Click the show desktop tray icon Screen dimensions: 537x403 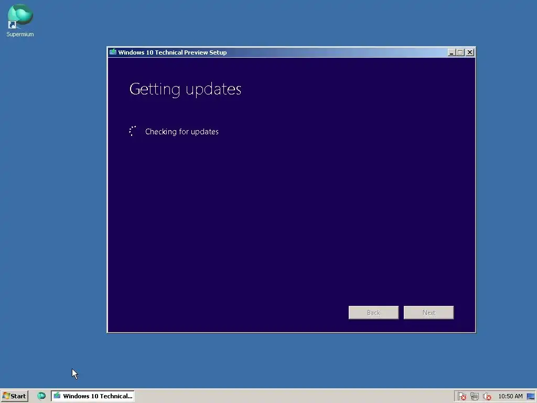pyautogui.click(x=531, y=396)
